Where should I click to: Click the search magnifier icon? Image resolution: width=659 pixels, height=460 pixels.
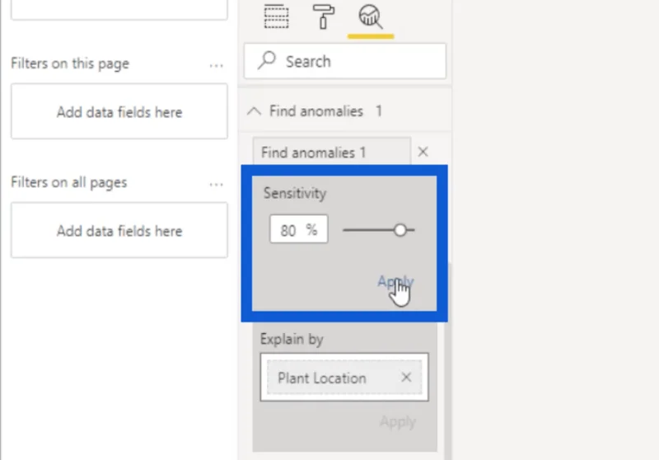pos(267,60)
